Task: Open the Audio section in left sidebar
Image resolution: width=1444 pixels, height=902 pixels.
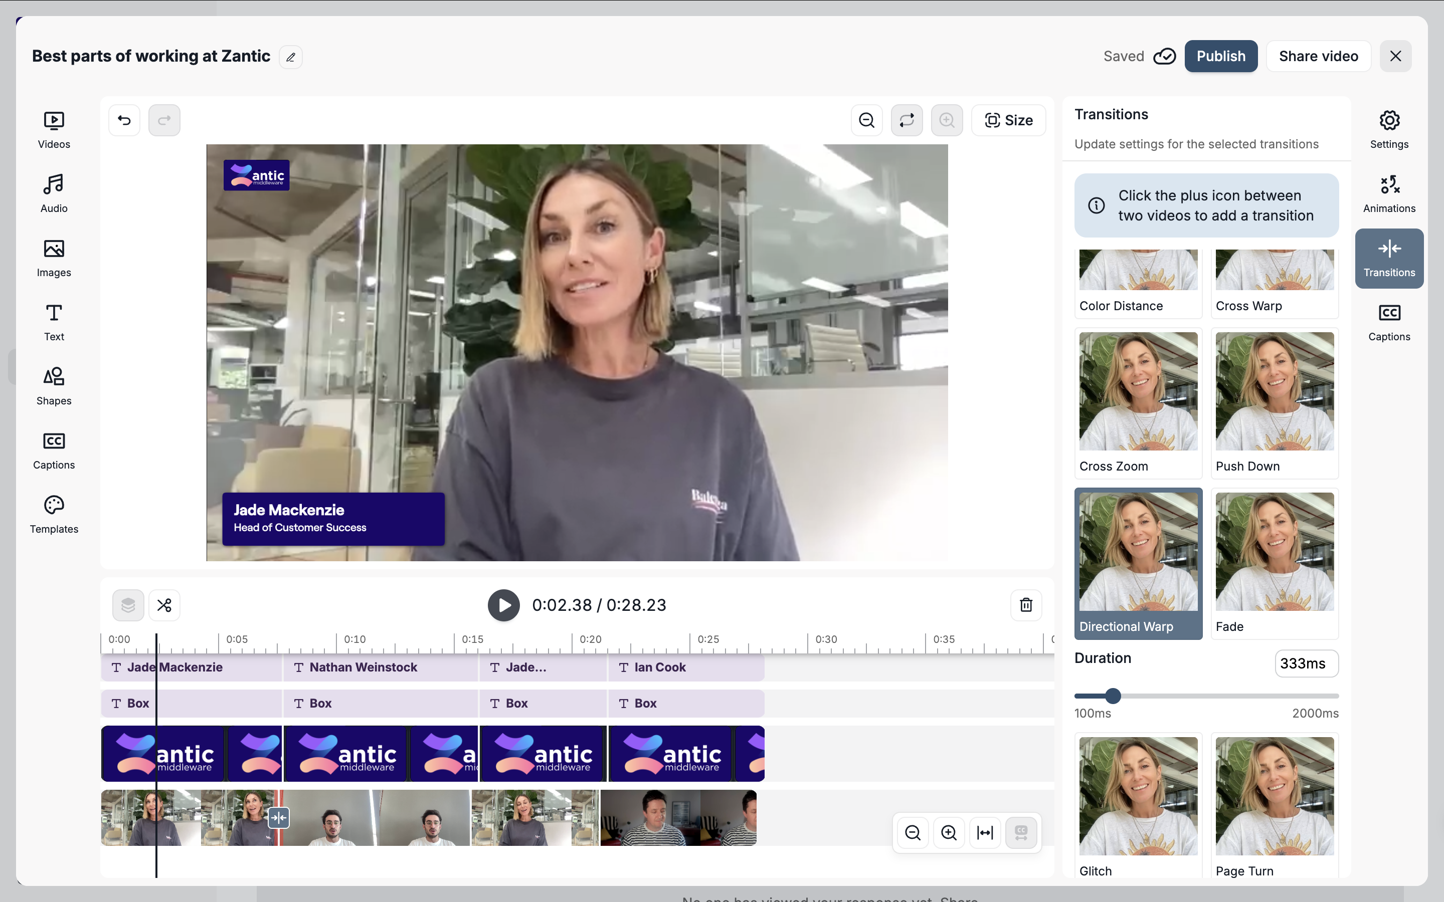Action: point(54,194)
